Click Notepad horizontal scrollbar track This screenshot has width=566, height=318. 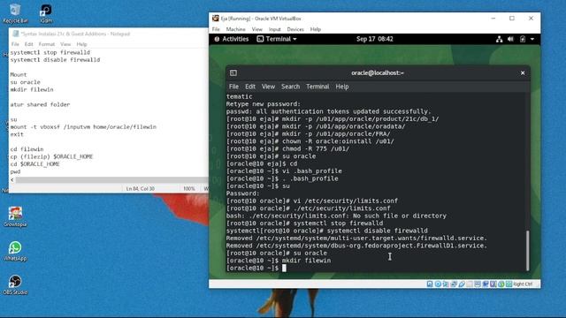(112, 179)
